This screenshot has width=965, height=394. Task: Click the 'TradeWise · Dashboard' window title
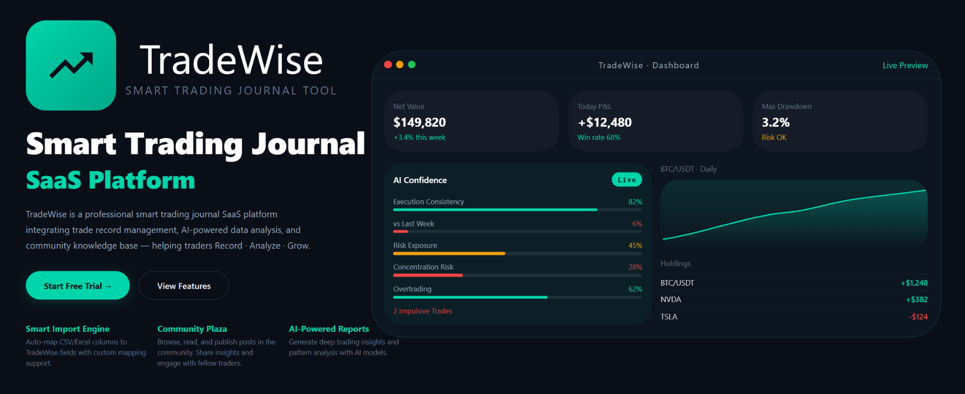[x=648, y=65]
